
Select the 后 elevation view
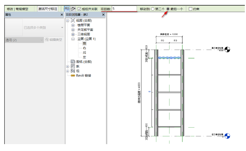coord(84,52)
